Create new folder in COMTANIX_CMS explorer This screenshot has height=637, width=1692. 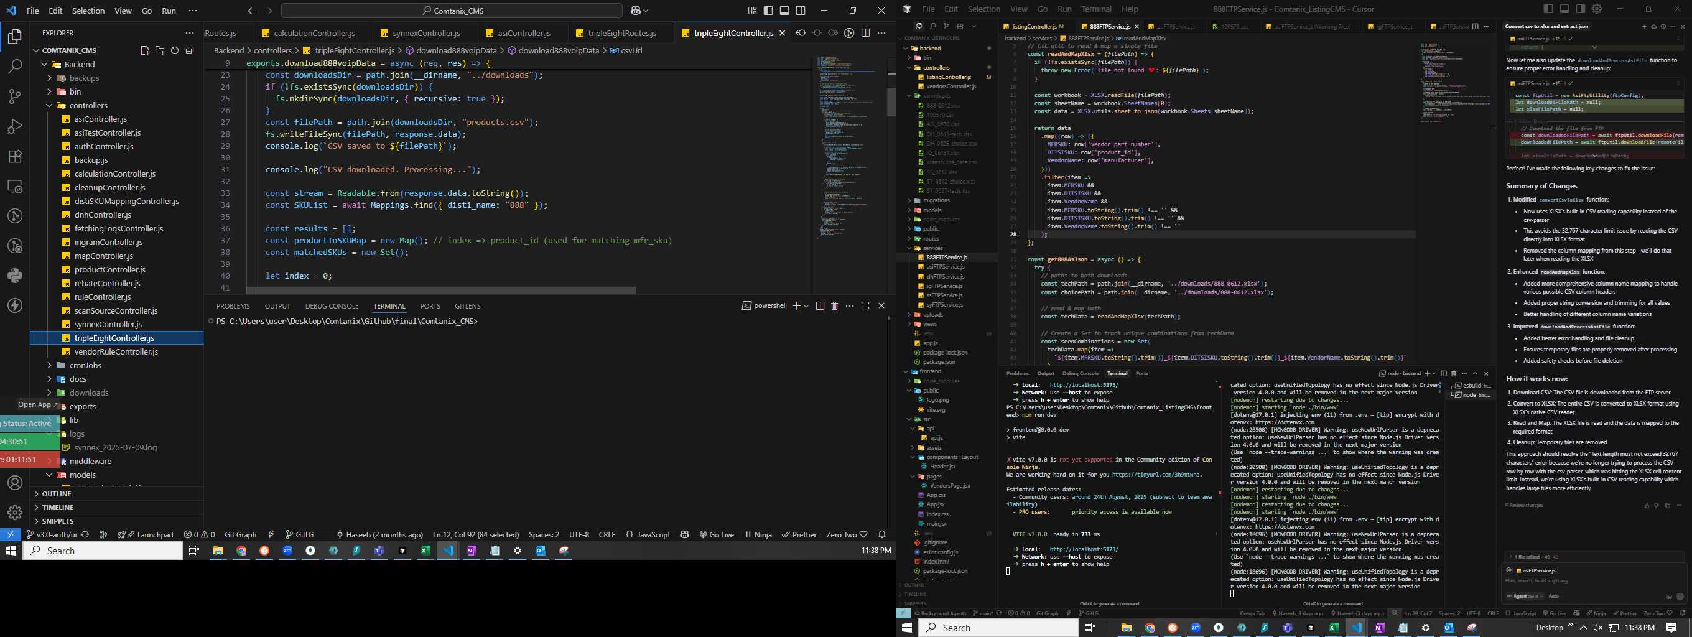pos(160,50)
